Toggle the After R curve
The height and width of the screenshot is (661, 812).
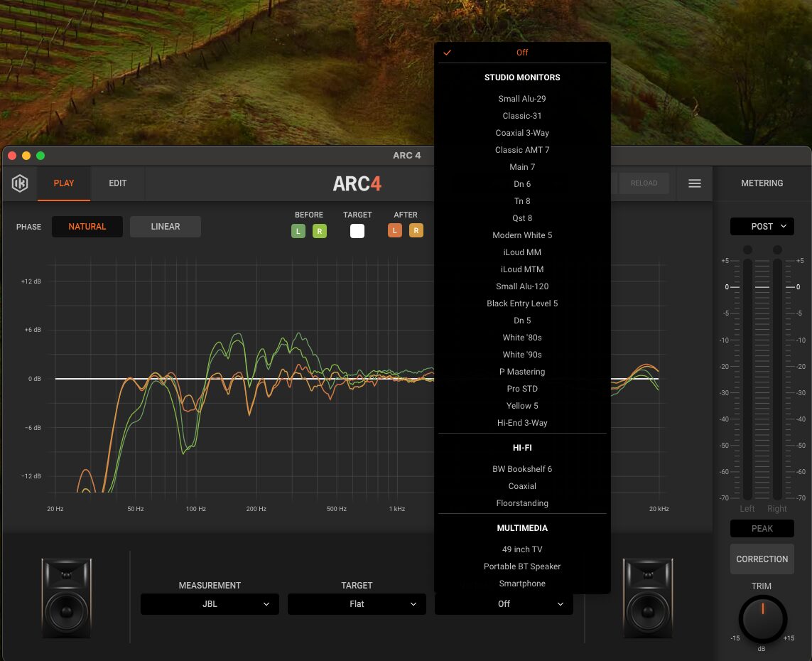click(x=416, y=230)
